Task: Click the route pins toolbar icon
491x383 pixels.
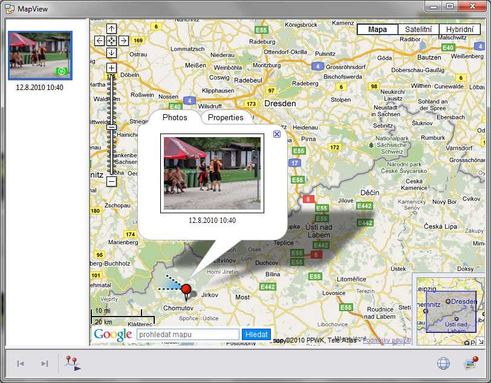Action: (x=73, y=363)
